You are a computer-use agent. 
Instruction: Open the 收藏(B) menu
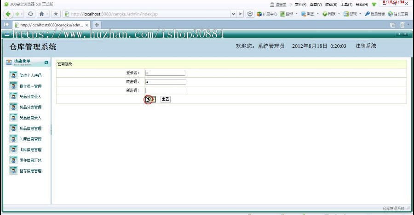click(331, 5)
